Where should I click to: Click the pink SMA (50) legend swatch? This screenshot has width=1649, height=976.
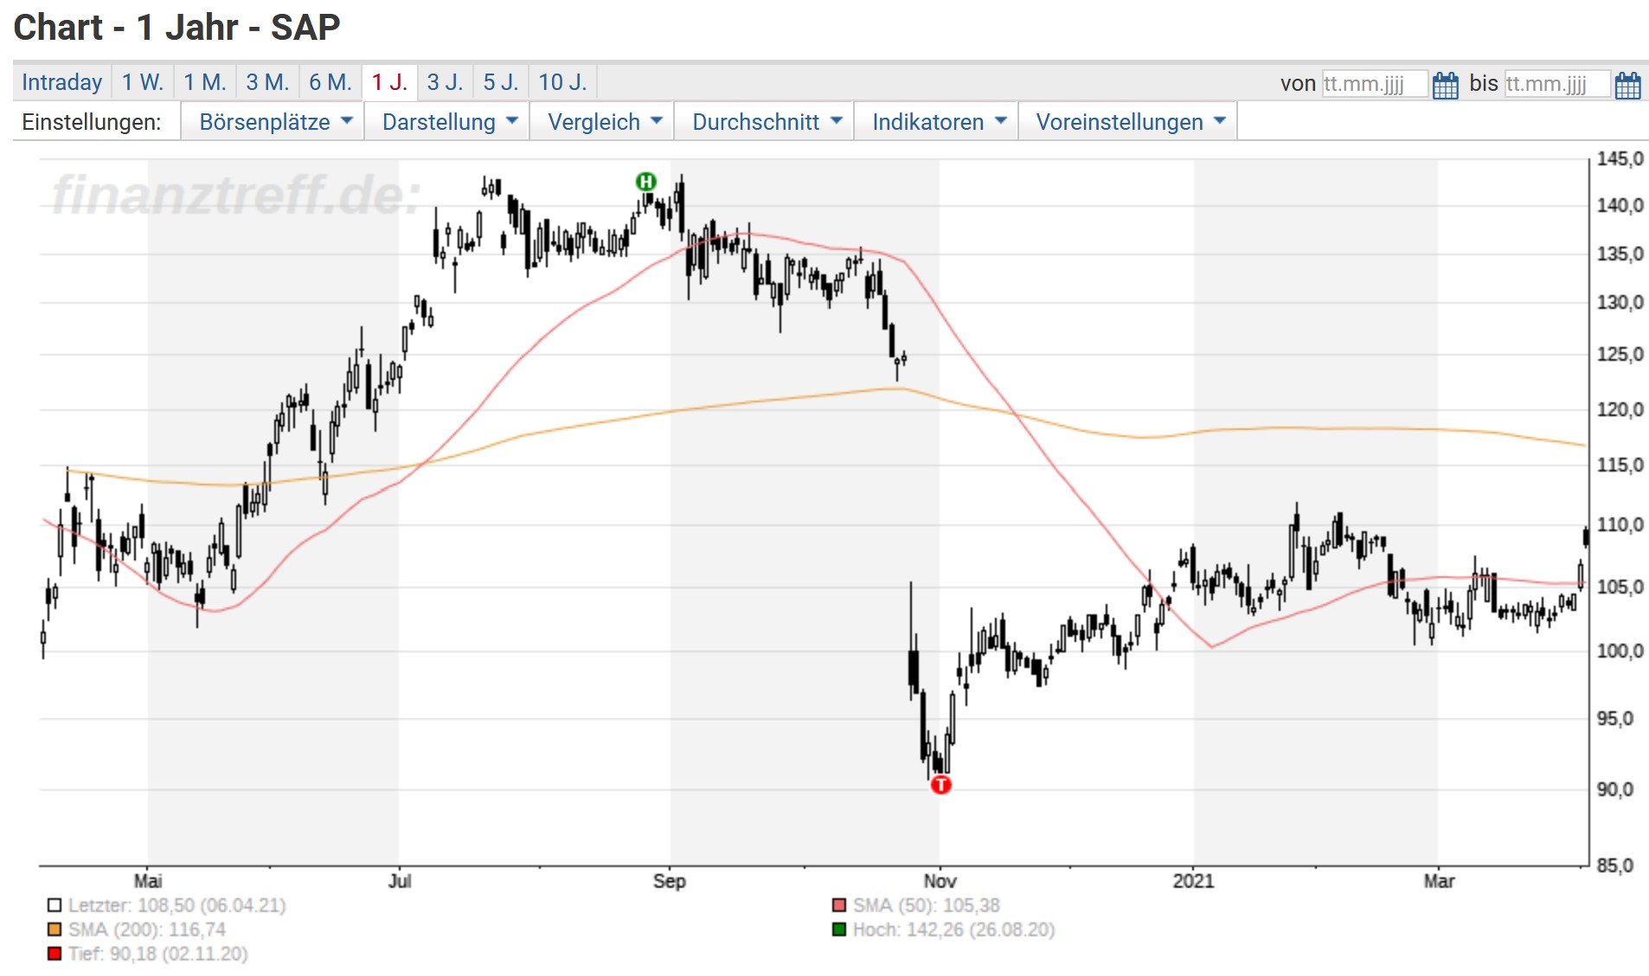click(x=838, y=905)
